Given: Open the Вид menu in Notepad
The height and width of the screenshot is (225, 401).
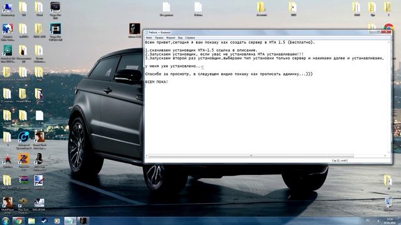Looking at the screenshot, I should tap(180, 37).
